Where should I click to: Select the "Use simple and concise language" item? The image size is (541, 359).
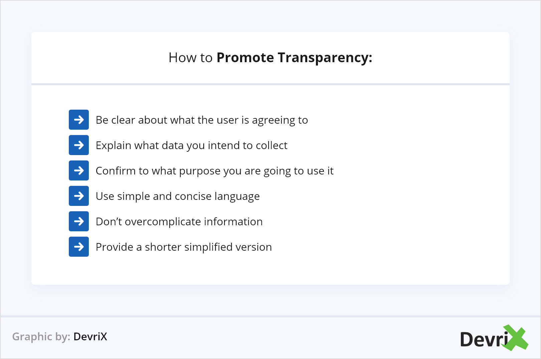(x=178, y=196)
